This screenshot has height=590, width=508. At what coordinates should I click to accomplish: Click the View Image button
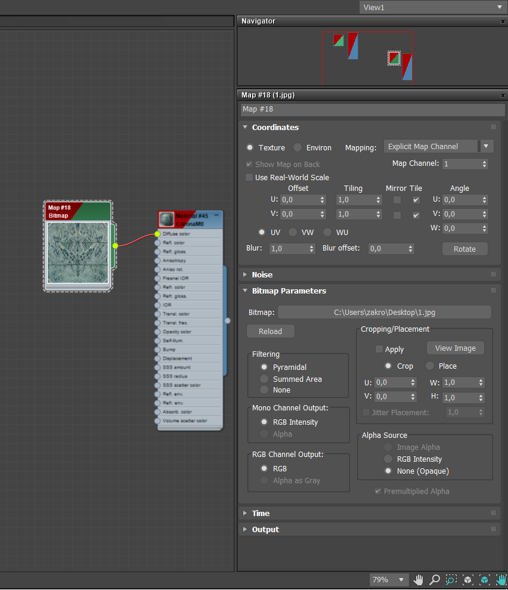point(455,348)
